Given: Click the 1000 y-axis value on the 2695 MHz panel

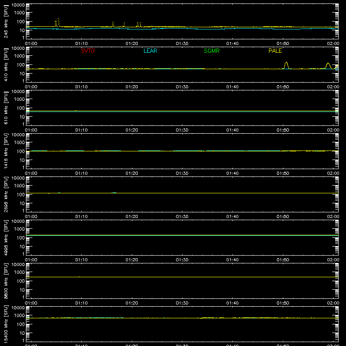Looking at the screenshot, I should coord(19,186).
